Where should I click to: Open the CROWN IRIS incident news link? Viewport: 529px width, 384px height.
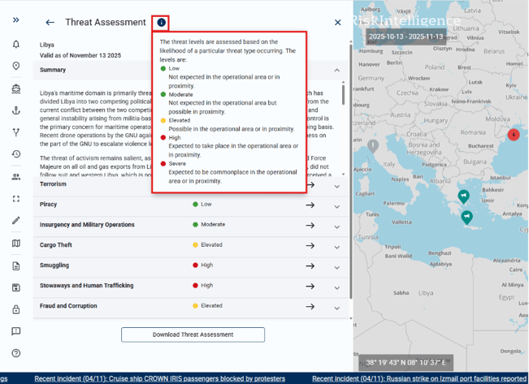(x=159, y=378)
